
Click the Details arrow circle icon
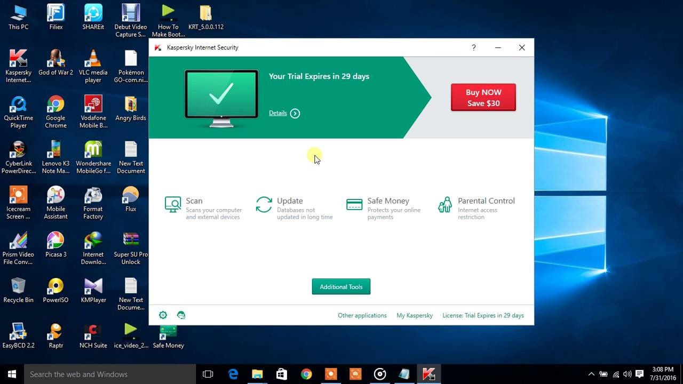[x=295, y=113]
